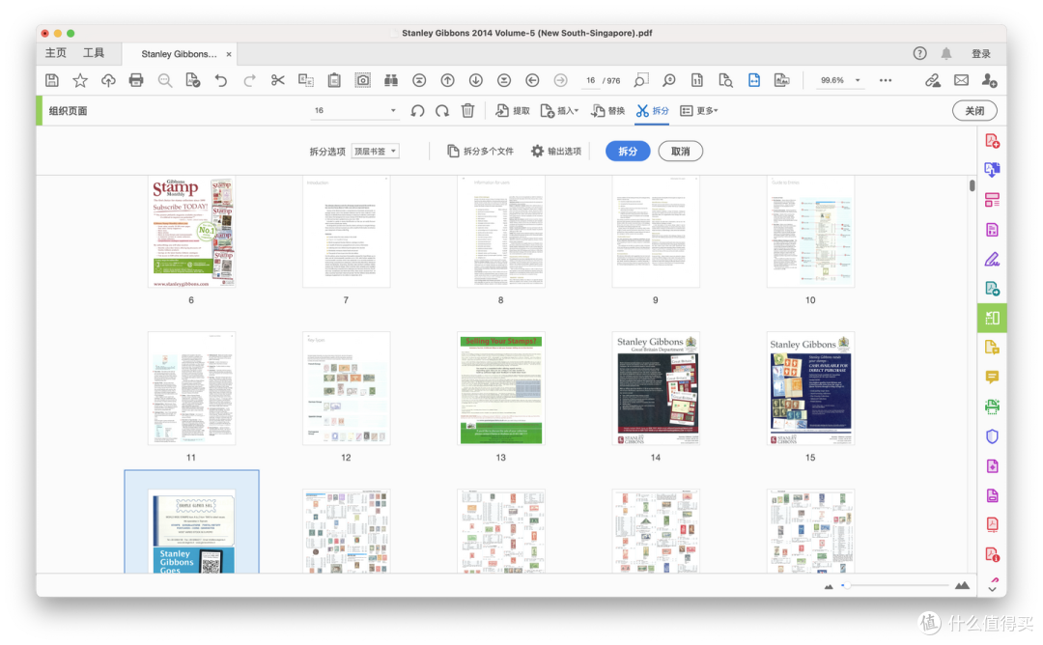Select the scissors cut icon in top toolbar
The height and width of the screenshot is (645, 1043).
pyautogui.click(x=277, y=80)
